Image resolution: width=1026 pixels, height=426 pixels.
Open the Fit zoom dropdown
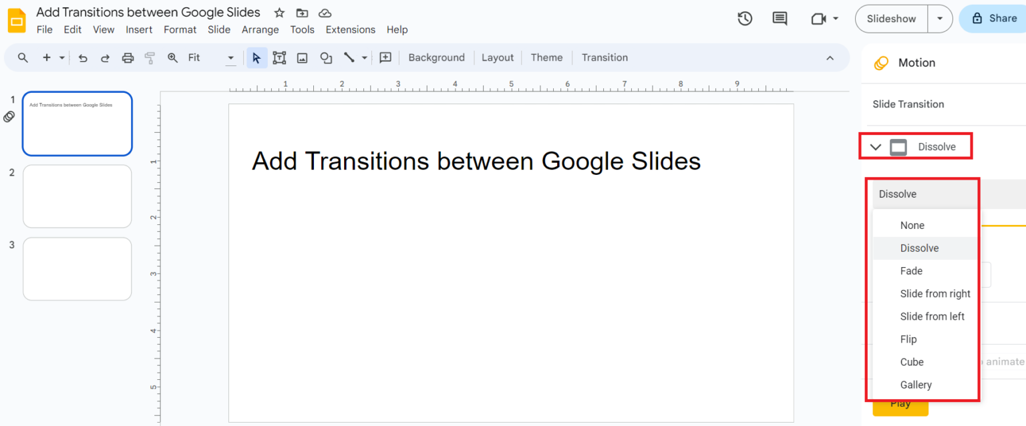coord(230,58)
